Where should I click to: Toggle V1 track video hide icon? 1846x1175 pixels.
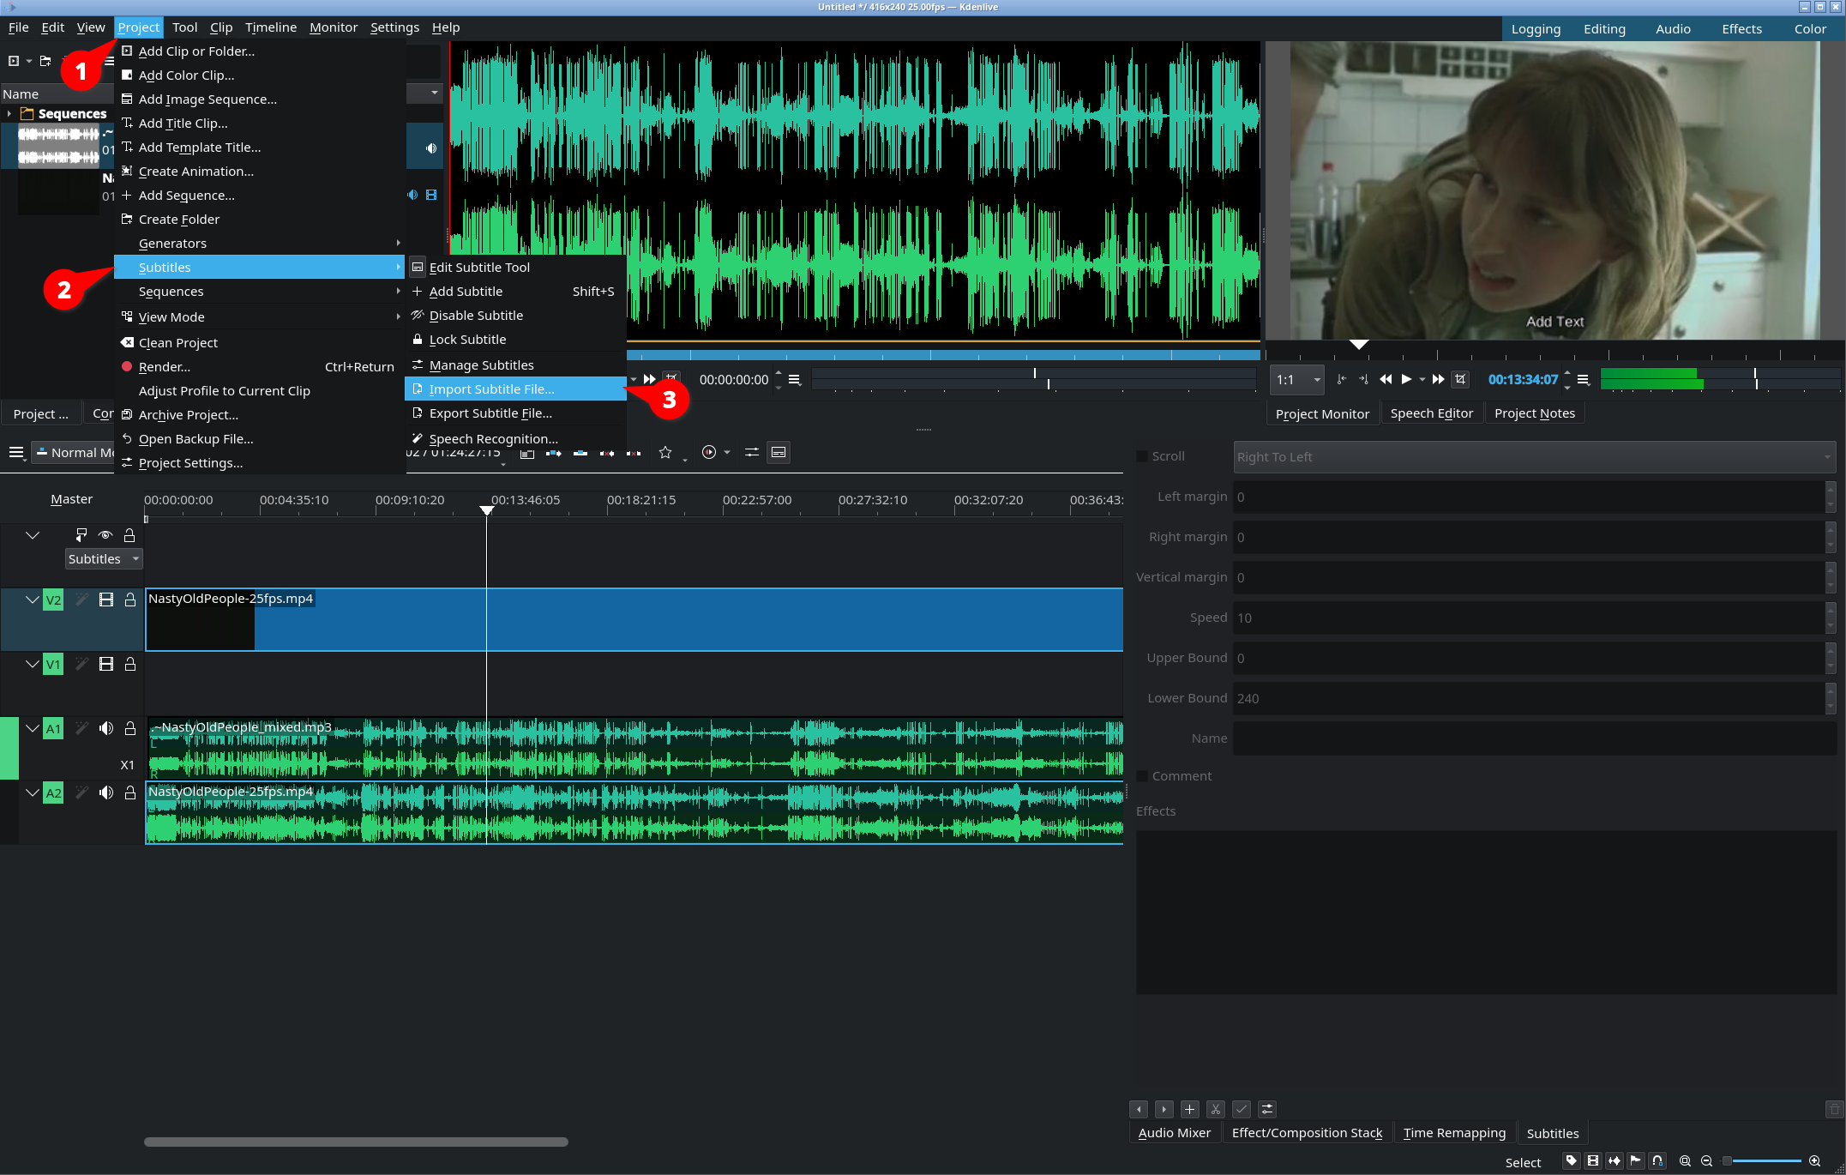(106, 664)
